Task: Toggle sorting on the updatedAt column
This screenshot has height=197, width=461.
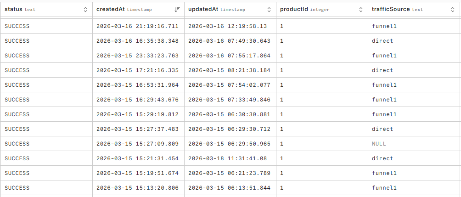Action: [269, 10]
